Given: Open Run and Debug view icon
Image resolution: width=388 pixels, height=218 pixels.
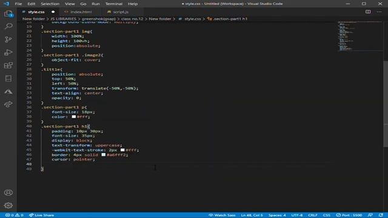Looking at the screenshot, I should pyautogui.click(x=8, y=53).
